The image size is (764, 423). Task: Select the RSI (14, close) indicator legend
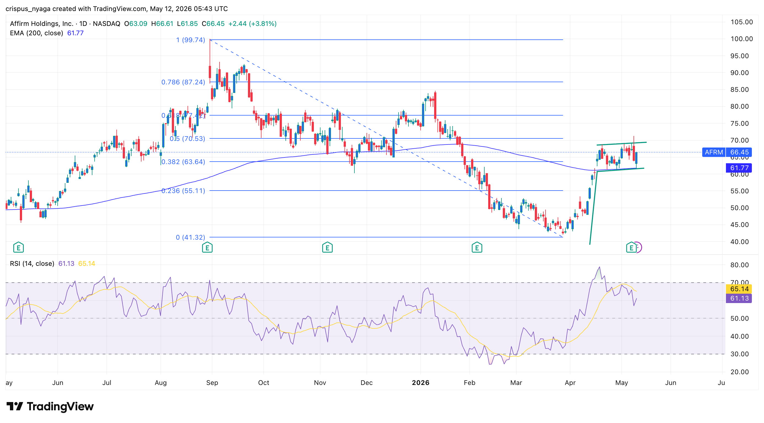(32, 264)
